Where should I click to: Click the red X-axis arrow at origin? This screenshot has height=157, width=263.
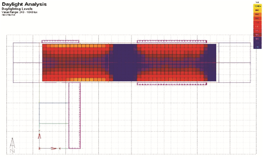click(x=53, y=148)
